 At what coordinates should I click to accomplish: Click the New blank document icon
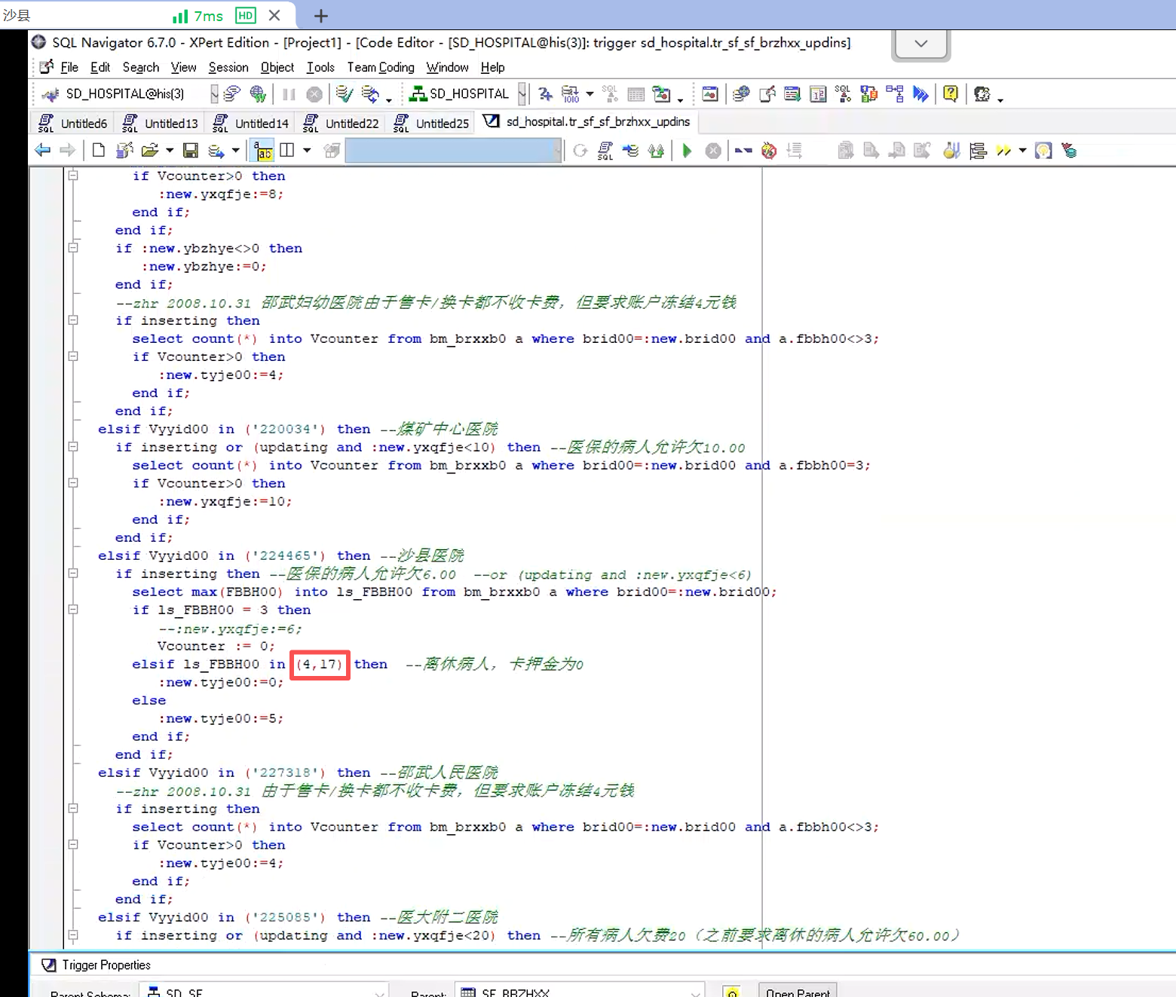(99, 151)
